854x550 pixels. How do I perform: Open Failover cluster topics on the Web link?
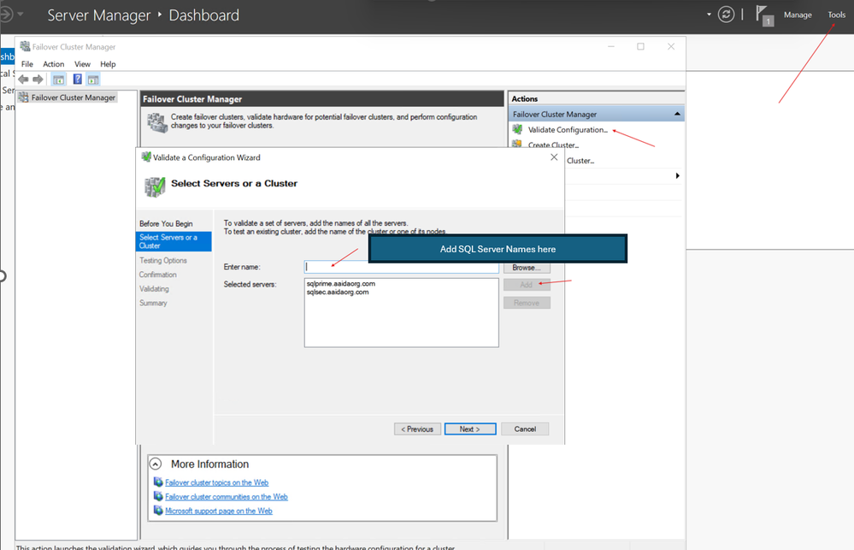point(217,482)
